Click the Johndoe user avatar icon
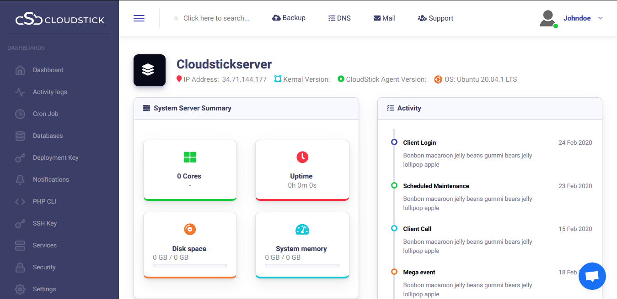Image resolution: width=617 pixels, height=299 pixels. (x=547, y=19)
